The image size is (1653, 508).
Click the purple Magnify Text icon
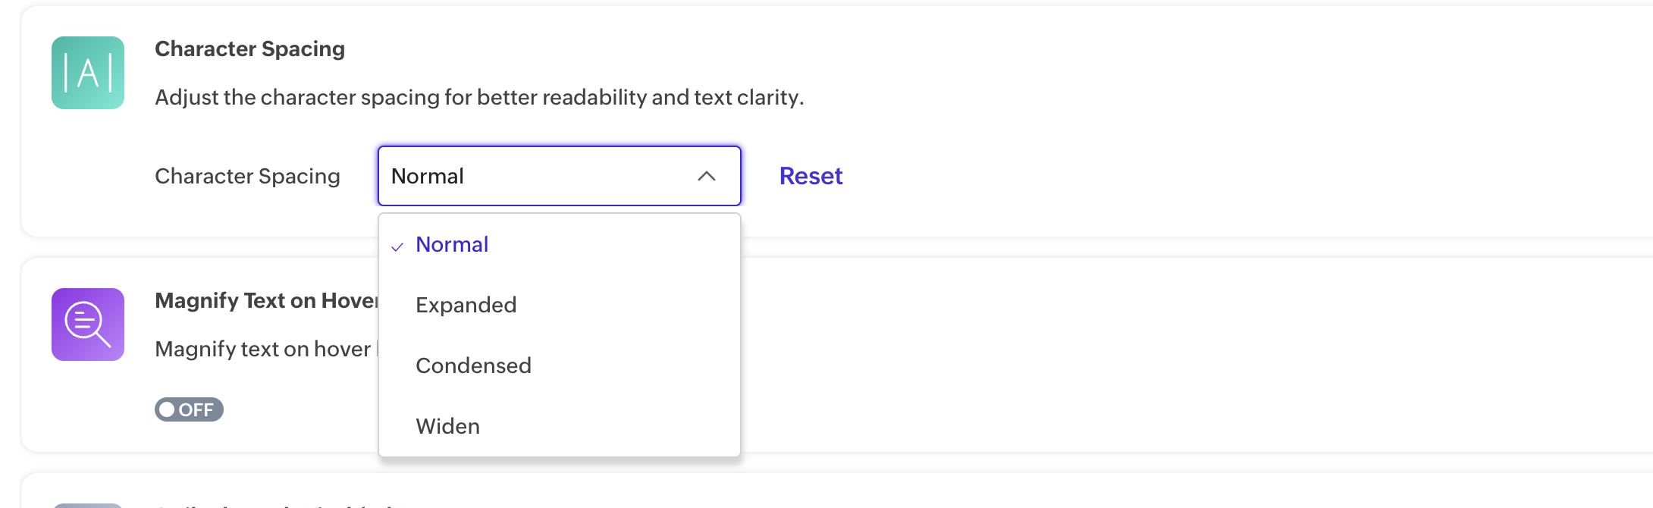[88, 325]
